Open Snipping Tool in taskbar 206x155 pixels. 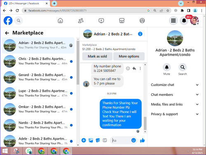click(x=16, y=151)
